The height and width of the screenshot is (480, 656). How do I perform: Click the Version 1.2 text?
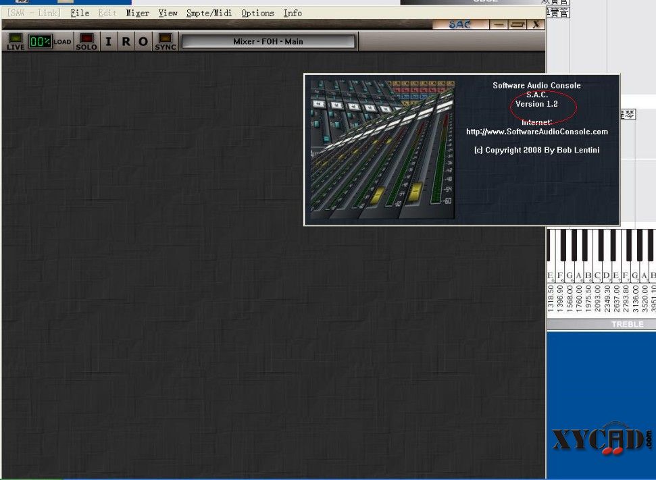tap(537, 104)
